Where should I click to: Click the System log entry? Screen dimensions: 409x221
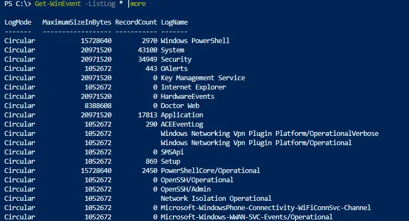coord(172,50)
